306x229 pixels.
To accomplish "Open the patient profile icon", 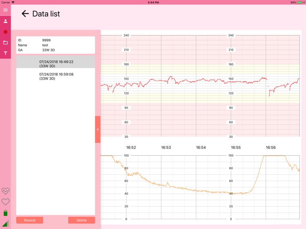I will point(5,21).
